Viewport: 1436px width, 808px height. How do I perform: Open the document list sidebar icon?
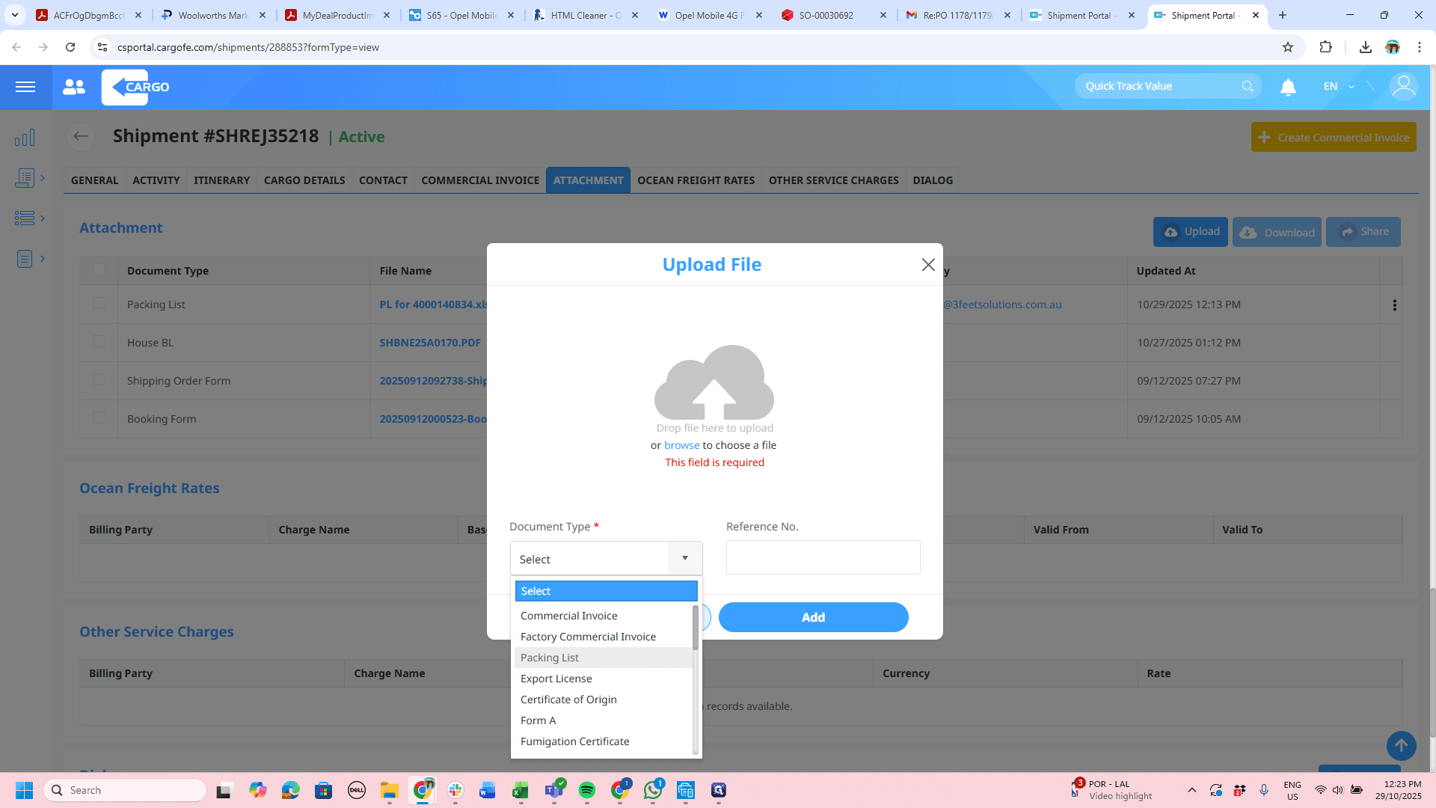(x=25, y=178)
